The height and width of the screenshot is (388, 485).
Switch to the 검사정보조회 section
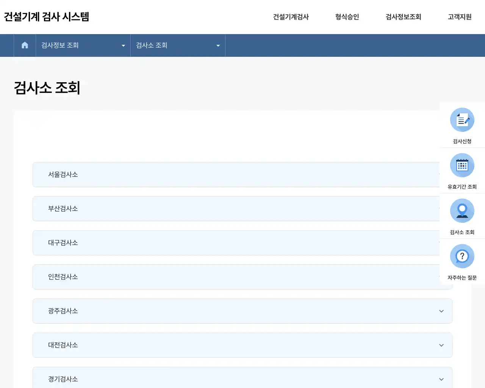403,17
